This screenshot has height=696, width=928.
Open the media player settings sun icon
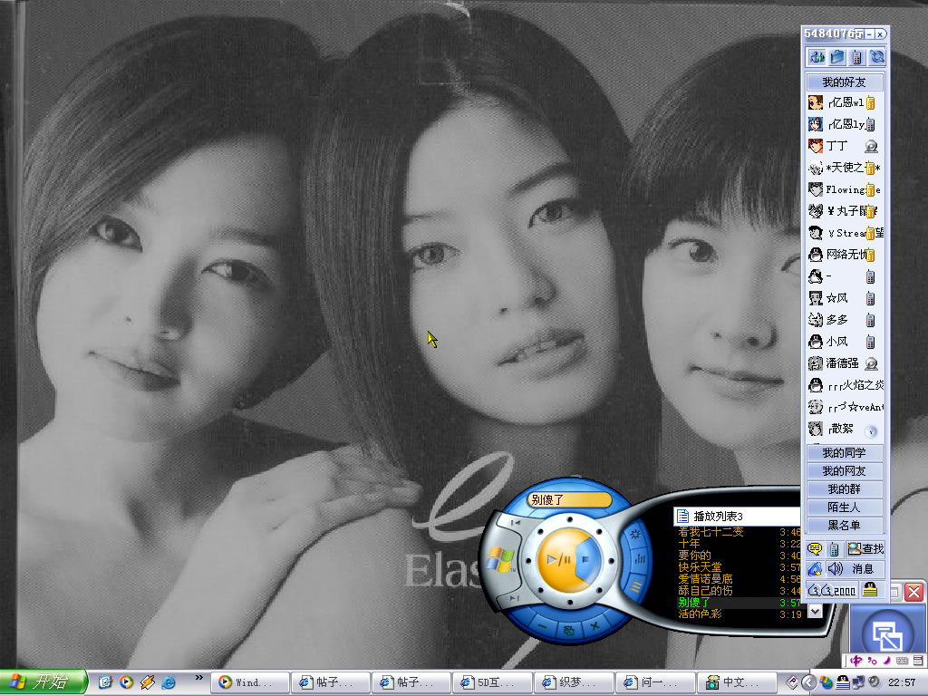(x=635, y=535)
